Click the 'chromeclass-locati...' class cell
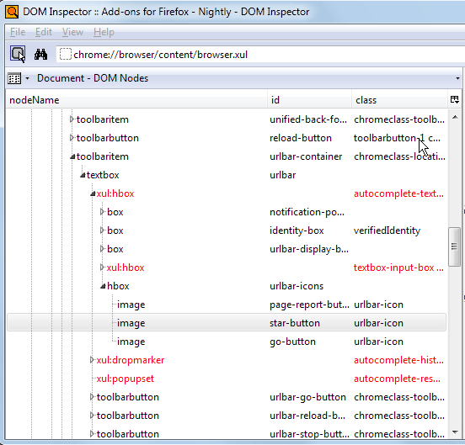The image size is (465, 445). point(399,156)
